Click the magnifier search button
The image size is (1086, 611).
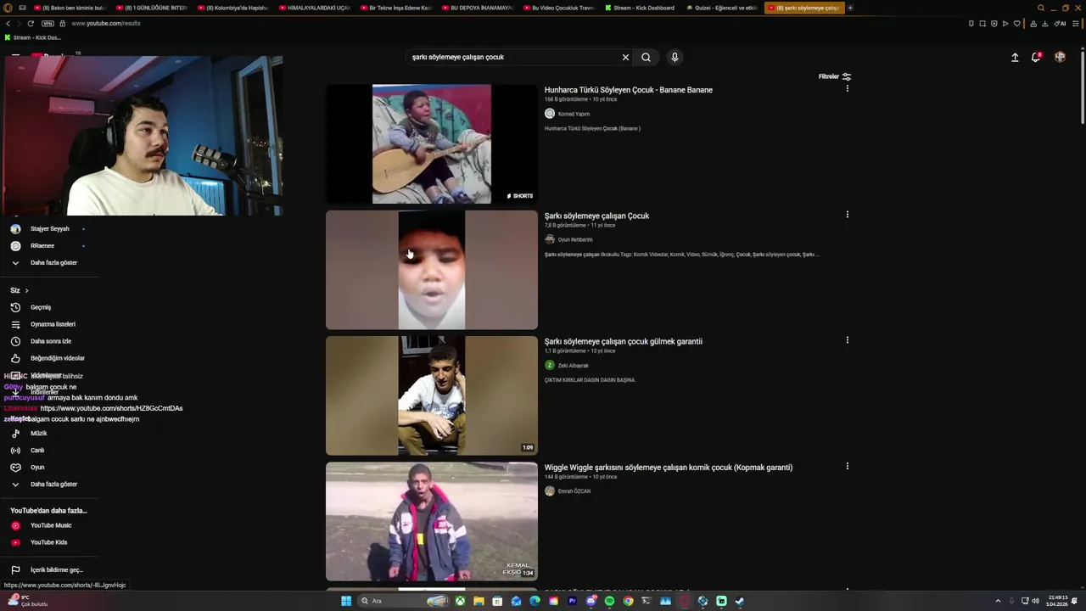click(x=646, y=57)
